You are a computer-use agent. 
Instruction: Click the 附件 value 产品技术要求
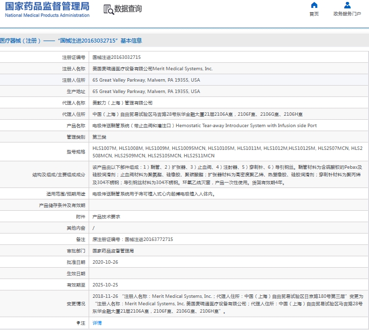(x=106, y=217)
